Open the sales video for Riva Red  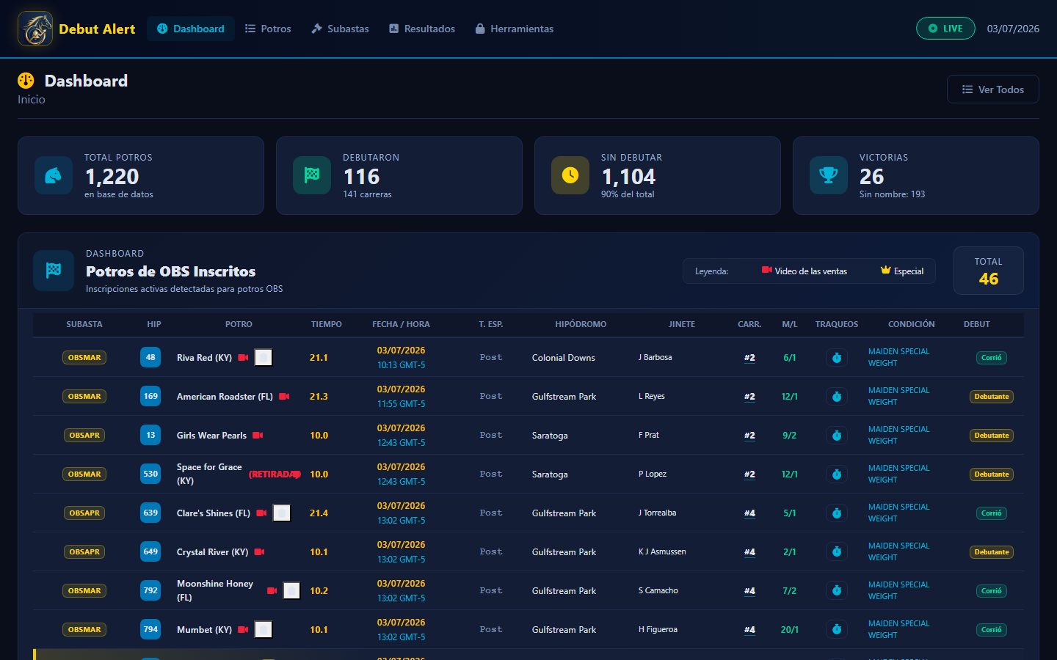(243, 358)
